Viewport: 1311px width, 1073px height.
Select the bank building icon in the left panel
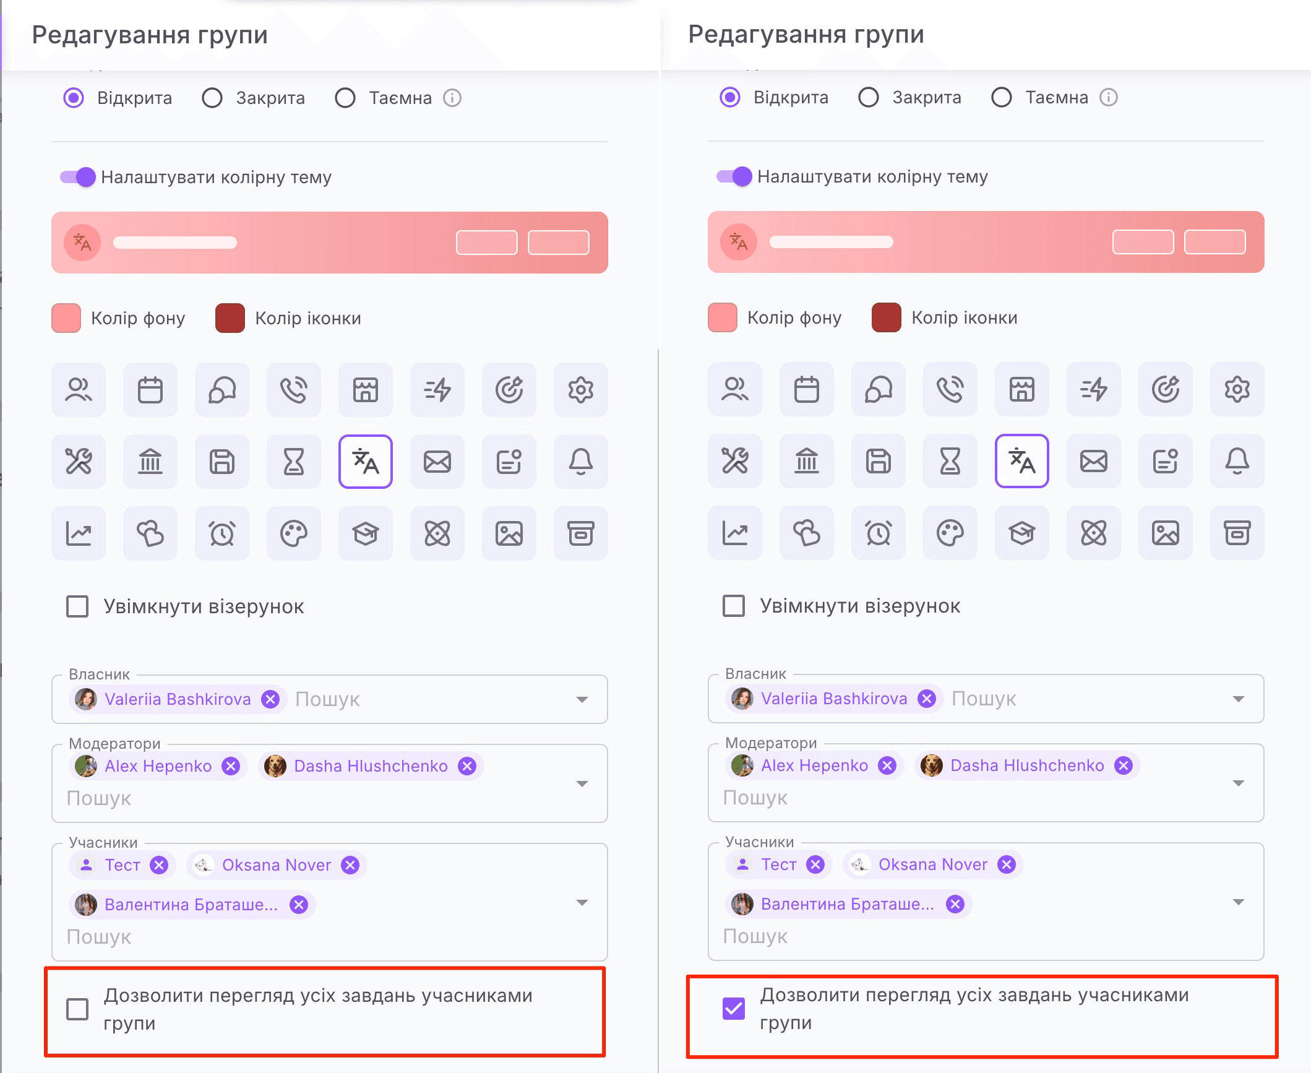point(150,462)
